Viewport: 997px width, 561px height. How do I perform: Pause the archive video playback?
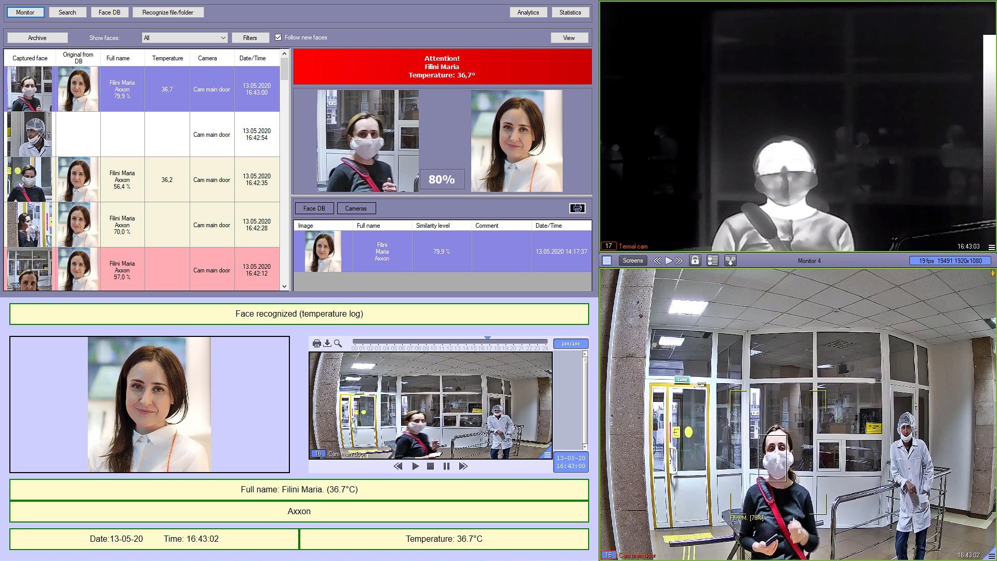coord(446,466)
